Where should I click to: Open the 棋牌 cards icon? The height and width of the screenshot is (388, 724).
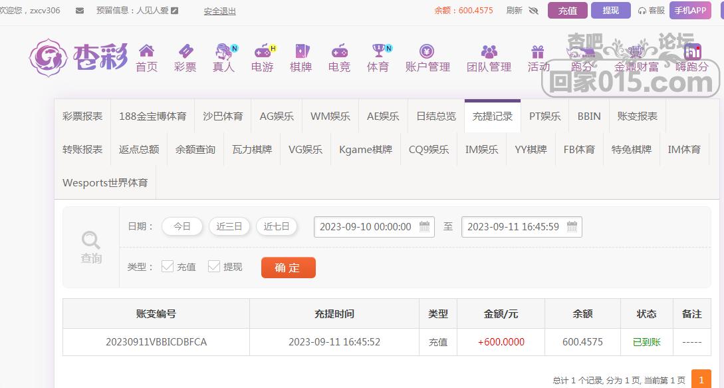(x=302, y=51)
